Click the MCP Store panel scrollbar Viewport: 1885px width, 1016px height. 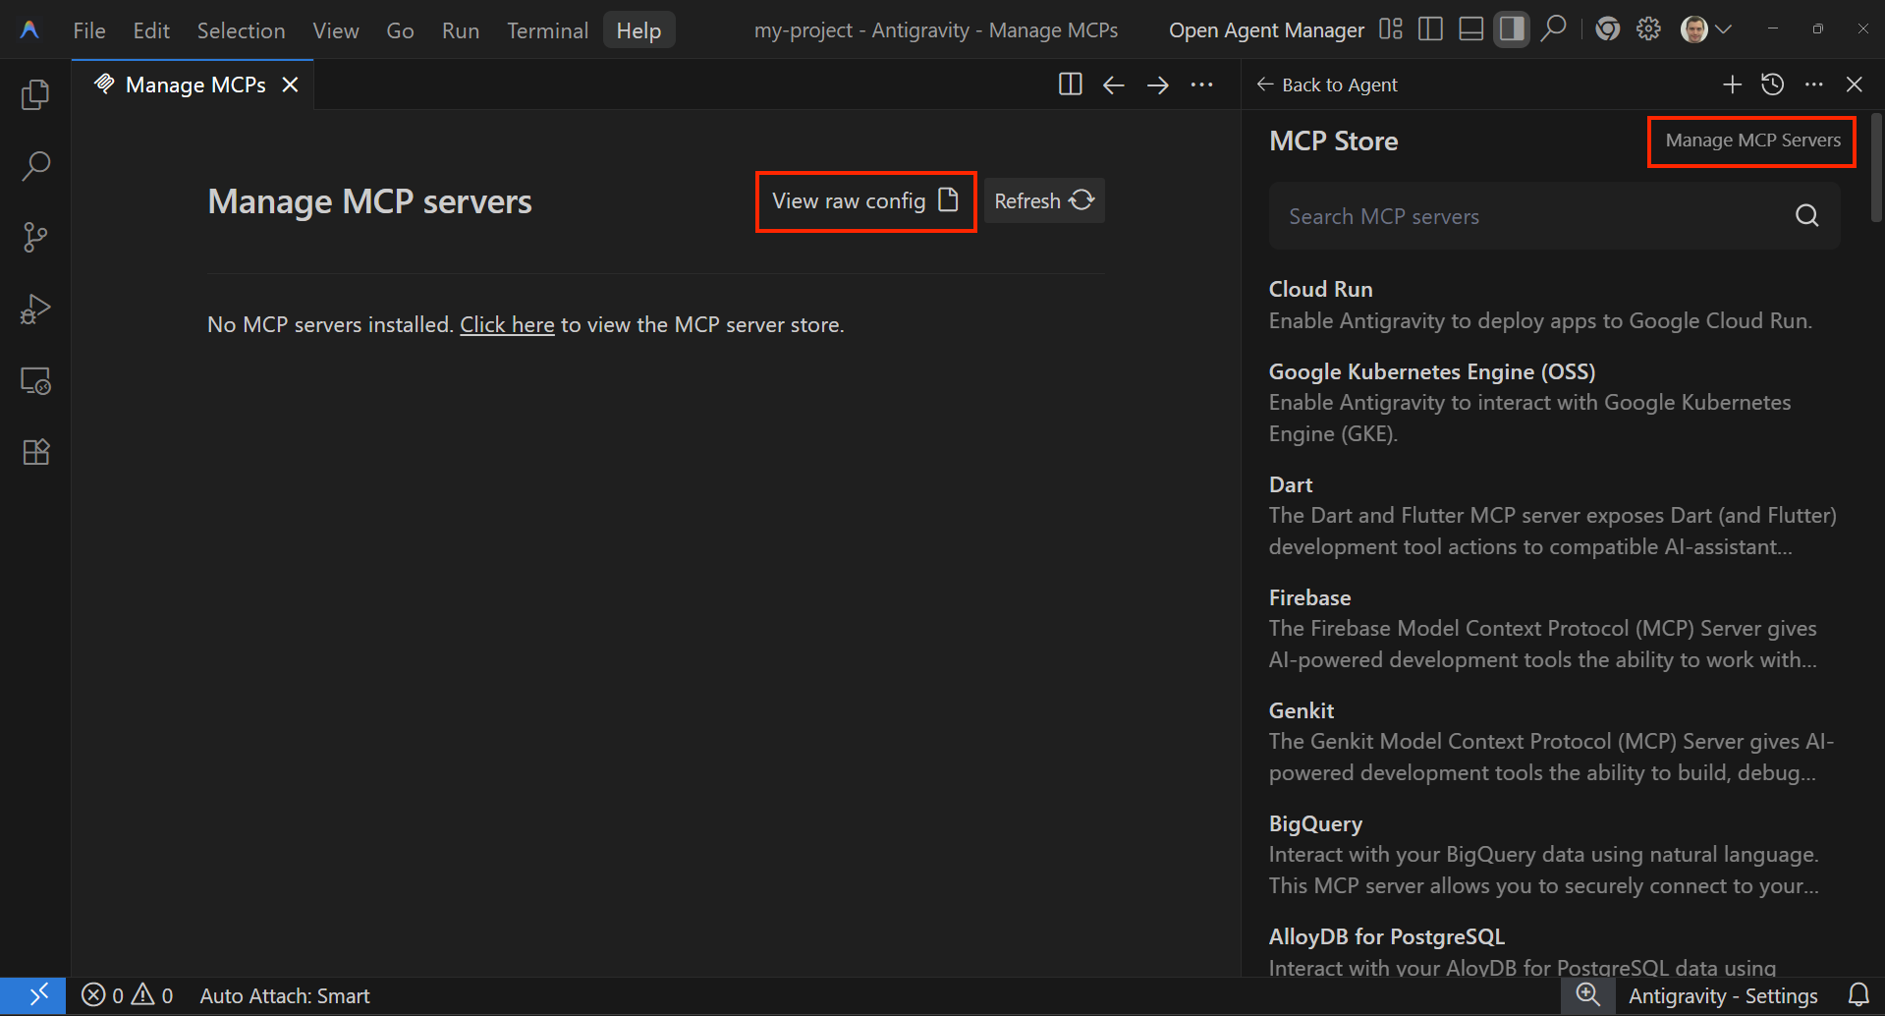pyautogui.click(x=1876, y=168)
